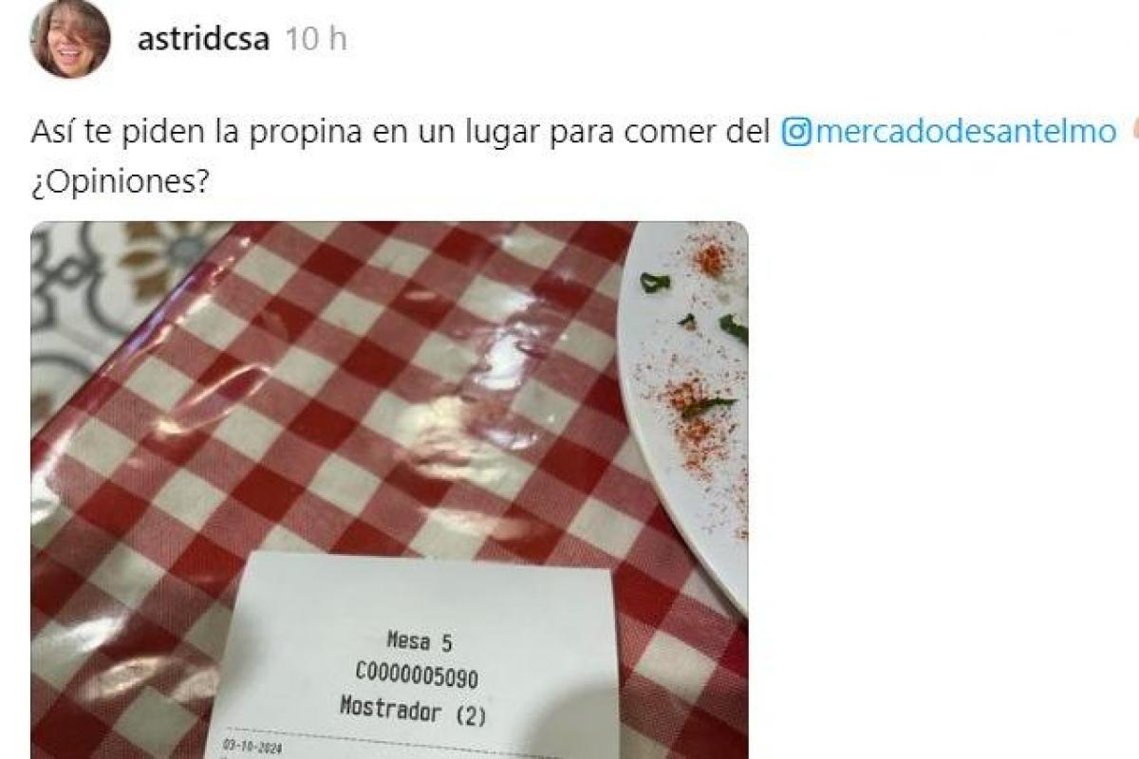Click the astridcsa username
Image resolution: width=1139 pixels, height=759 pixels.
203,40
